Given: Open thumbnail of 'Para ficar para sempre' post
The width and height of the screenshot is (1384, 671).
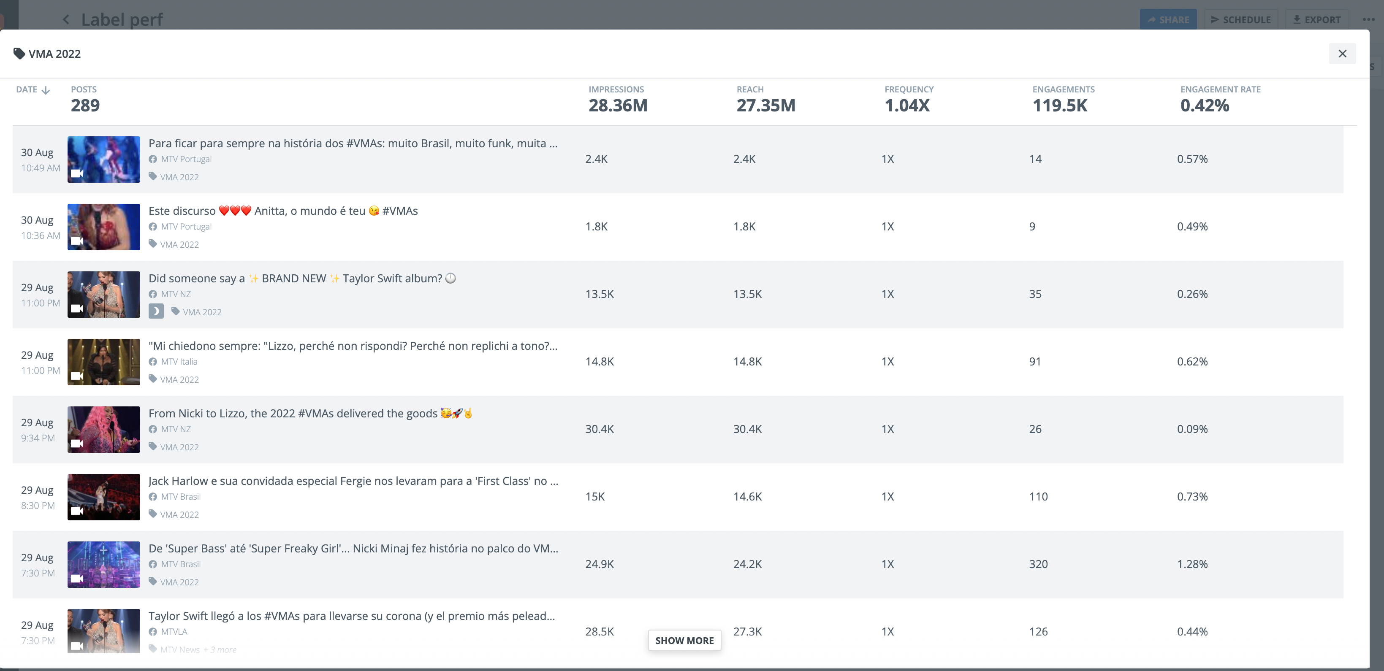Looking at the screenshot, I should (x=104, y=160).
